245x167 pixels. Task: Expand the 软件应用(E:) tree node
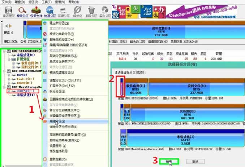(13, 63)
